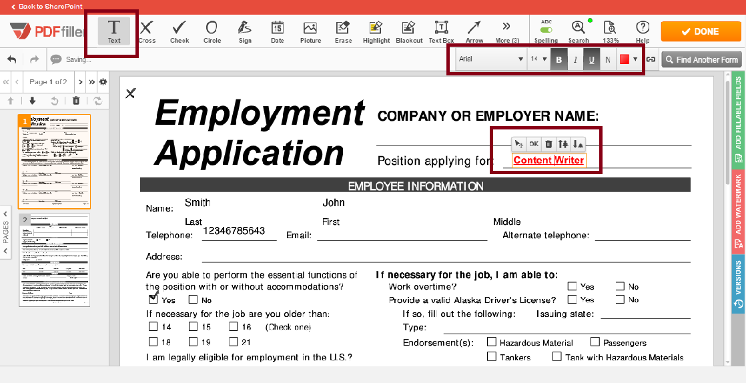Insert a Picture
Screen dimensions: 746x383
310,31
